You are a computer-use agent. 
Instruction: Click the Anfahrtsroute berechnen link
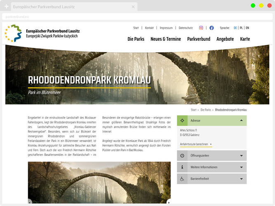click(x=194, y=144)
